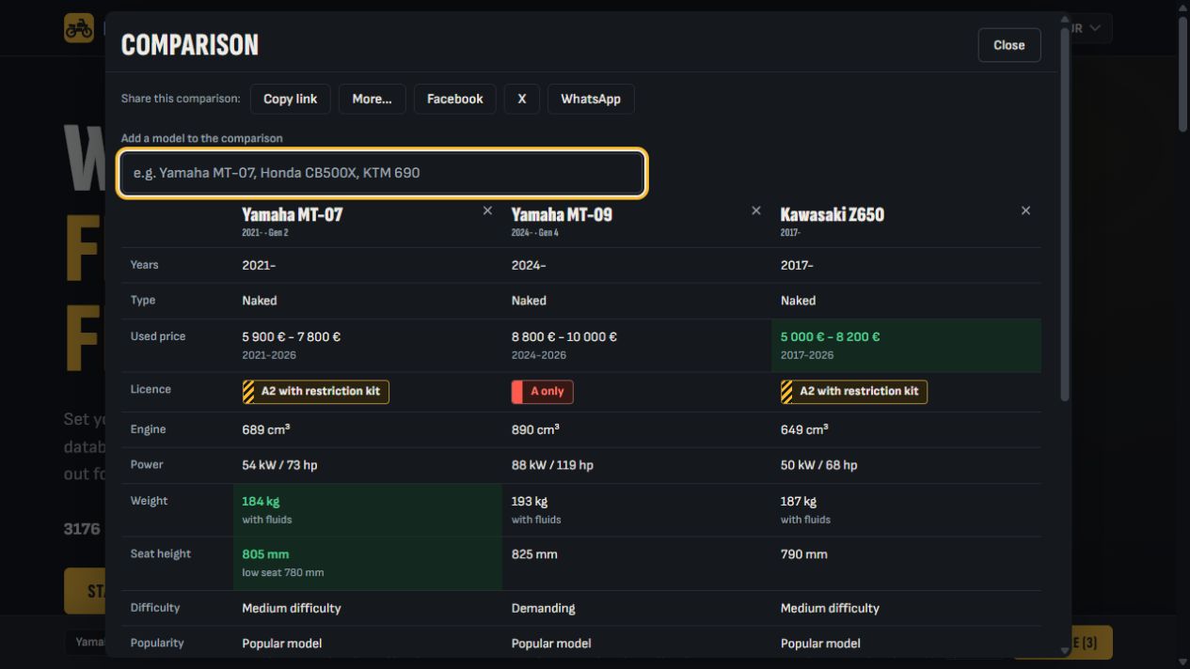This screenshot has width=1190, height=669.
Task: Click the used price 8 800 € – 10 000 €
Action: (x=564, y=336)
